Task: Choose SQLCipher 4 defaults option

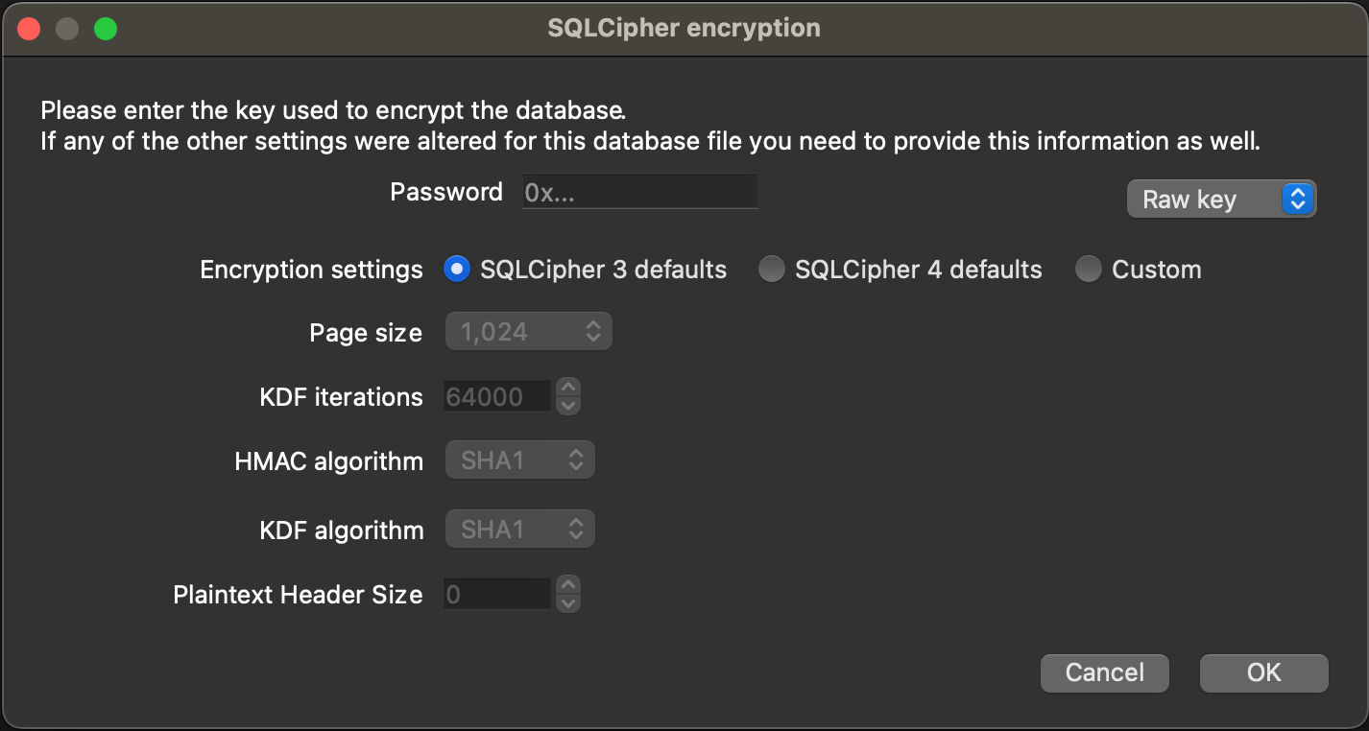Action: pyautogui.click(x=771, y=270)
